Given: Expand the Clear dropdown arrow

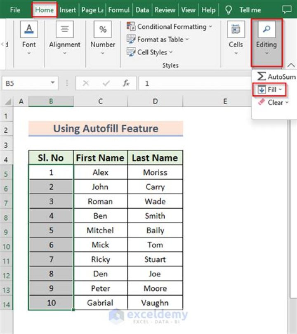Looking at the screenshot, I should coord(287,102).
